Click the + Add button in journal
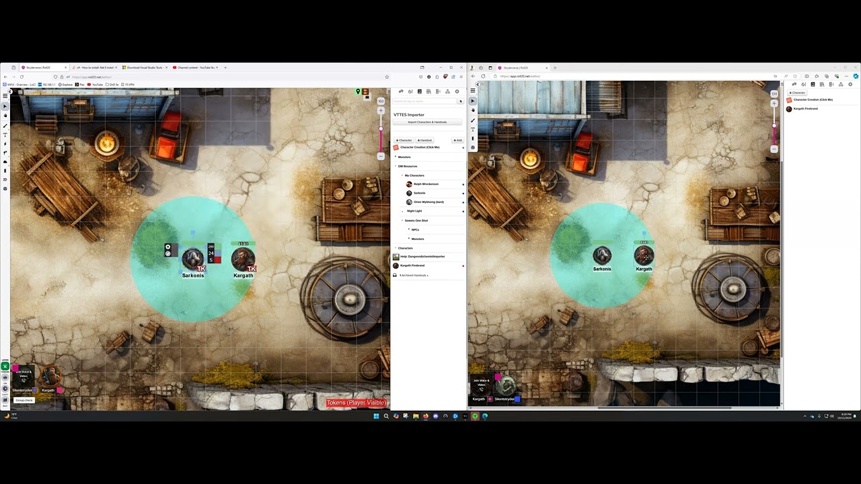This screenshot has width=861, height=484. tap(457, 140)
